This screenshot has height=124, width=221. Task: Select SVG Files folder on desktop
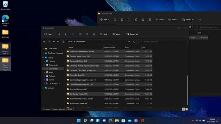(5, 34)
